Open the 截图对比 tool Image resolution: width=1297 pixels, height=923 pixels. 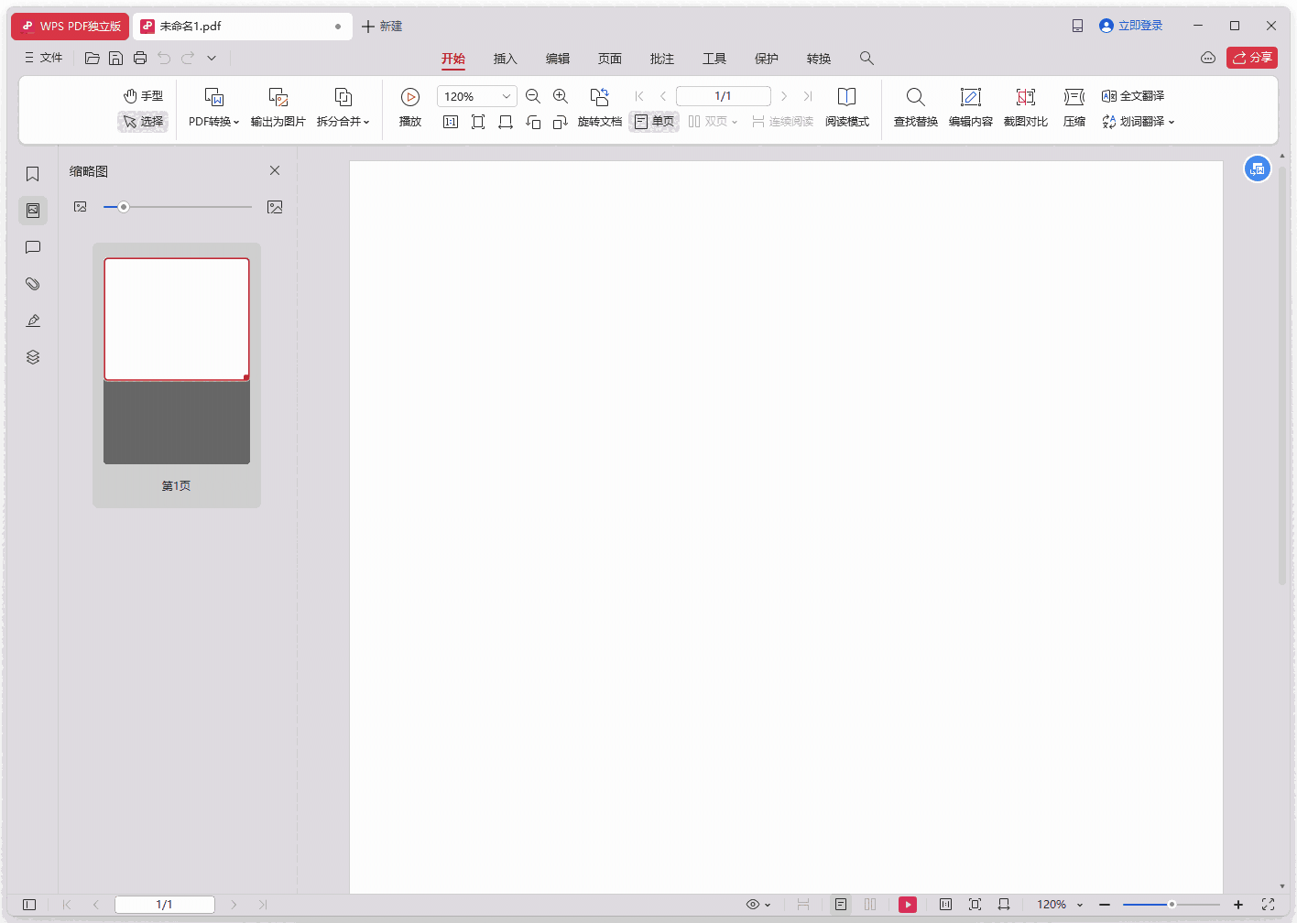(1025, 108)
